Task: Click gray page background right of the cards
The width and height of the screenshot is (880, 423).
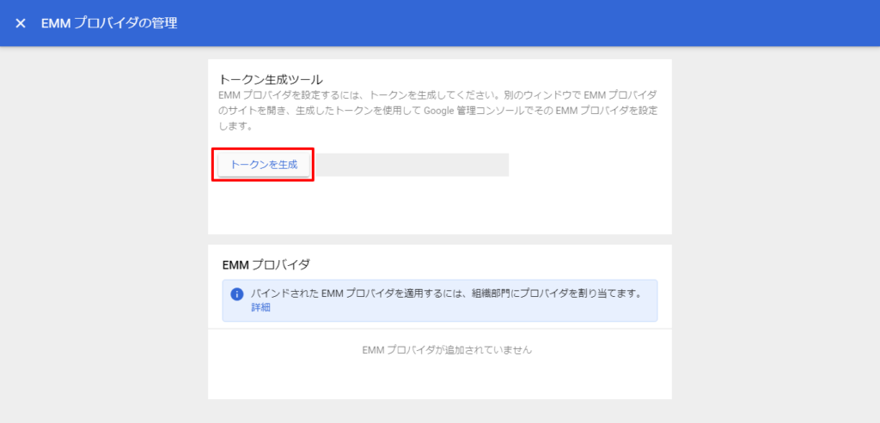Action: 773,232
